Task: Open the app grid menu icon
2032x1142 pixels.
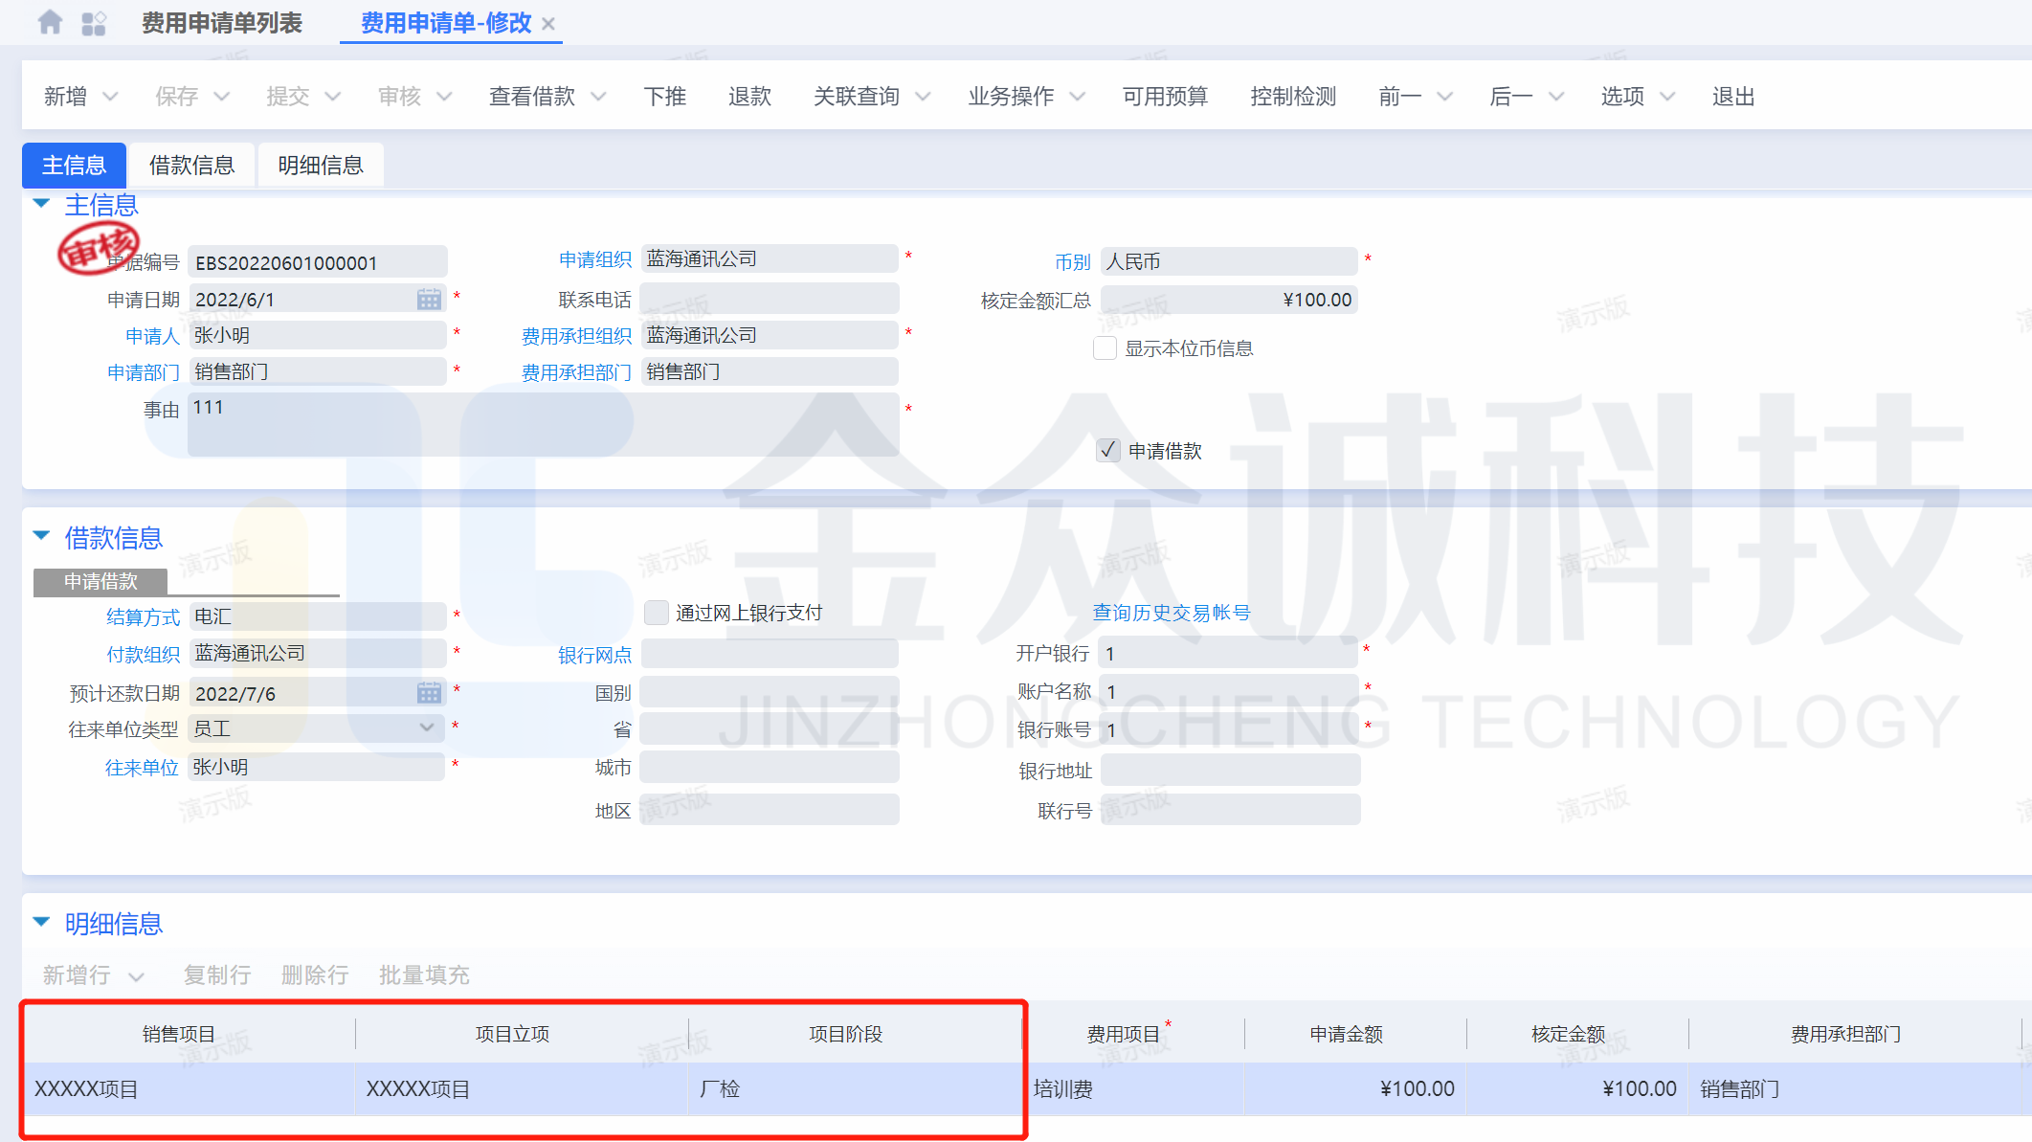Action: coord(94,23)
